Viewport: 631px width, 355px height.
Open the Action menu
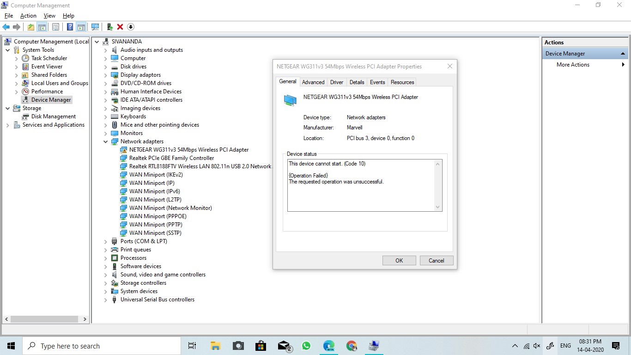[x=28, y=16]
